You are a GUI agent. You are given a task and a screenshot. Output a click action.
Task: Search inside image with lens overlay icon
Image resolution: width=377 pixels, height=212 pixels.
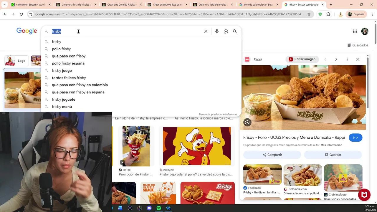click(247, 122)
